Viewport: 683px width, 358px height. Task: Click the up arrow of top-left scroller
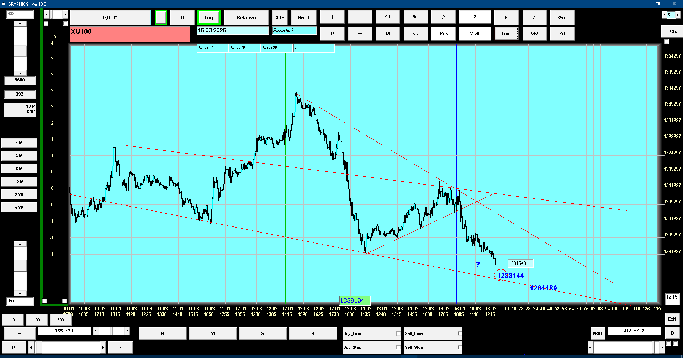click(20, 23)
